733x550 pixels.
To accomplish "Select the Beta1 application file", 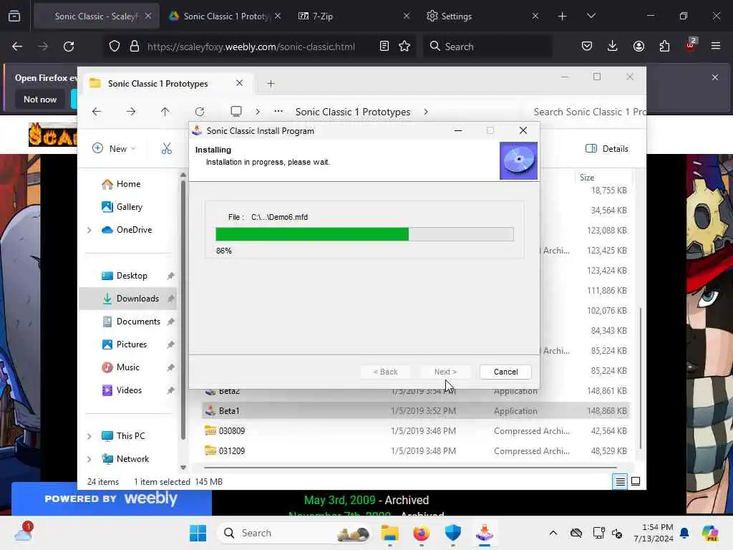I will 416,410.
